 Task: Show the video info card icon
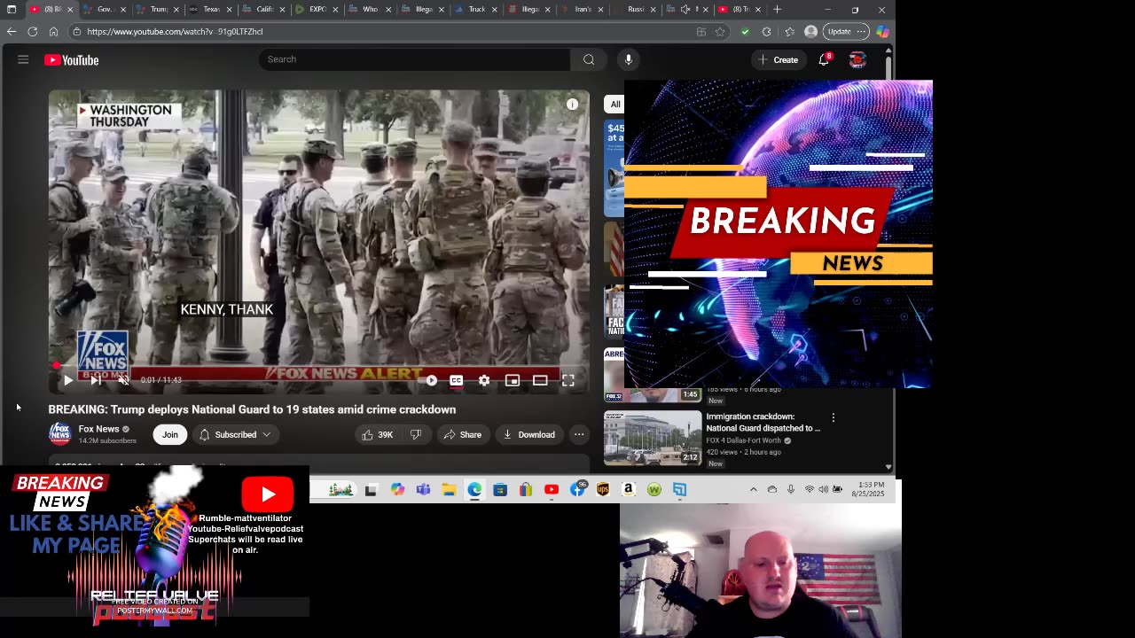coord(572,104)
